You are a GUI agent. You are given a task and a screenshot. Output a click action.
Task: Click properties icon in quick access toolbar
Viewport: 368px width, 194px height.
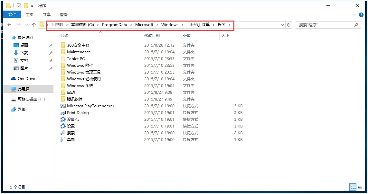click(x=19, y=5)
